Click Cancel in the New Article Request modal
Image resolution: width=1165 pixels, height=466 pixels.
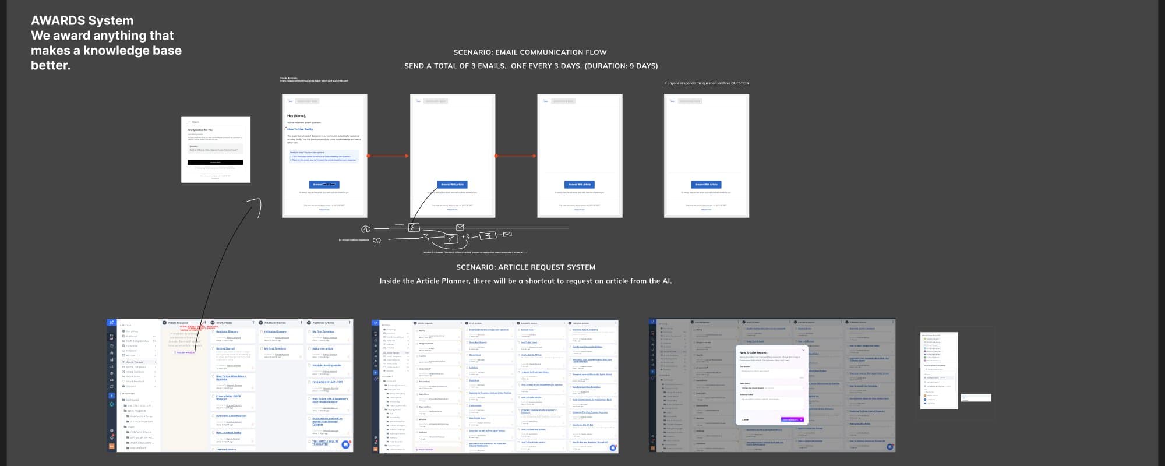746,419
